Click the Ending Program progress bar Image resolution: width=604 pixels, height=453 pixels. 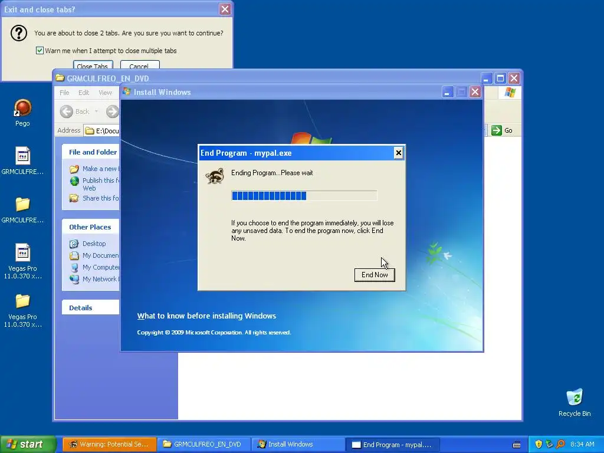coord(304,196)
